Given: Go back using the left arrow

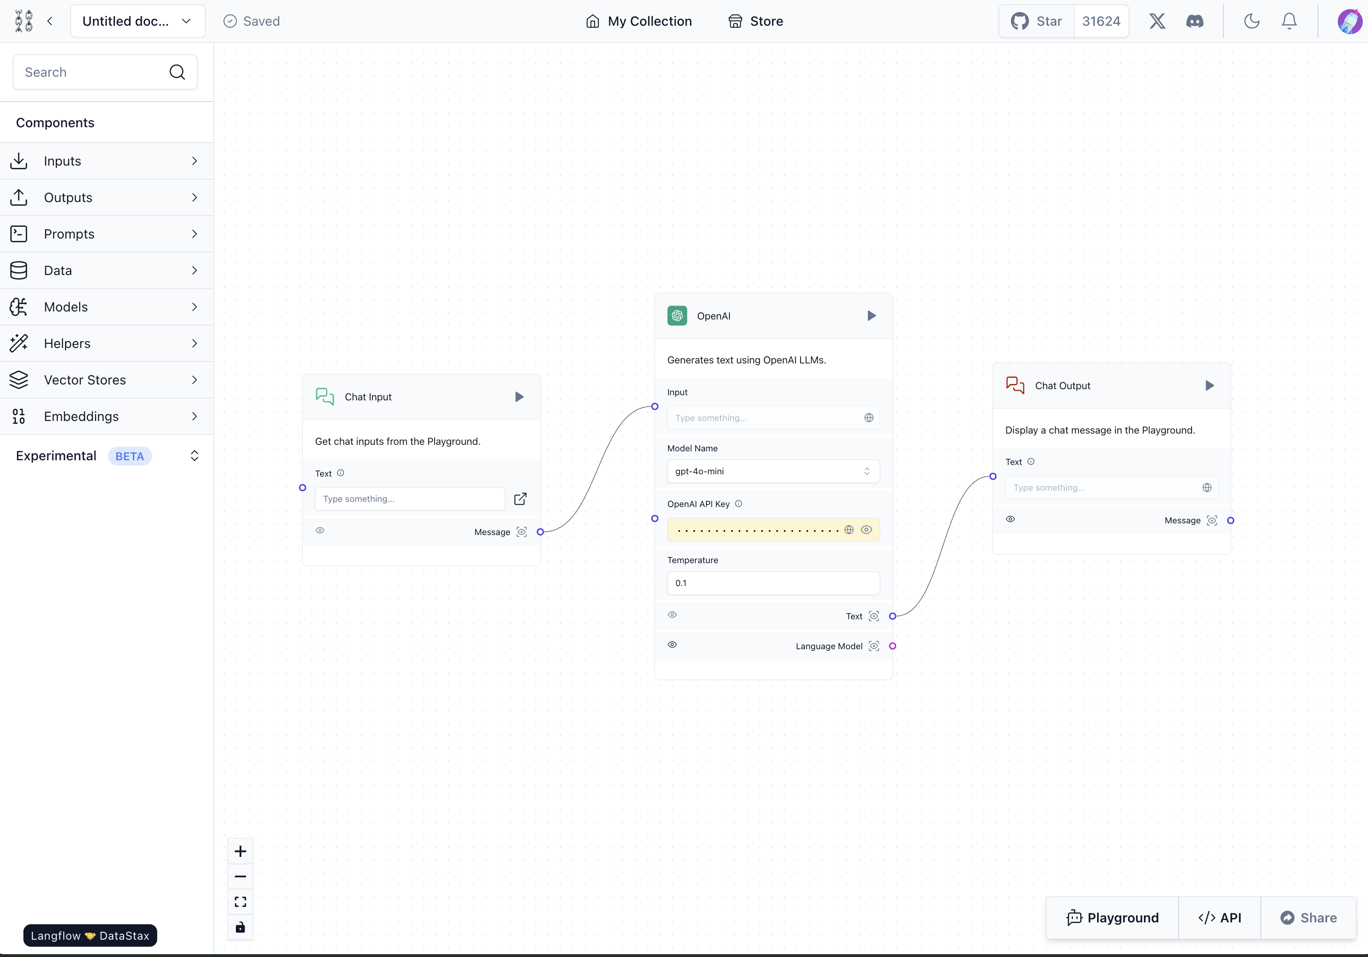Looking at the screenshot, I should point(50,21).
